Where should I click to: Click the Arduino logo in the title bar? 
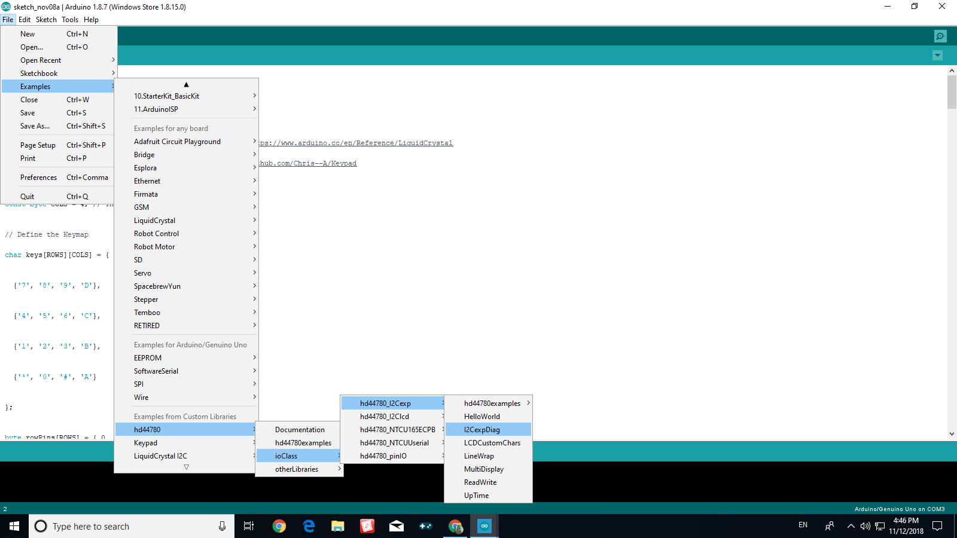point(6,7)
